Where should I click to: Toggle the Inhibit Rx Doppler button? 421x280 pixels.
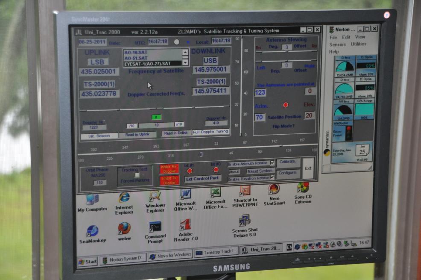(169, 169)
